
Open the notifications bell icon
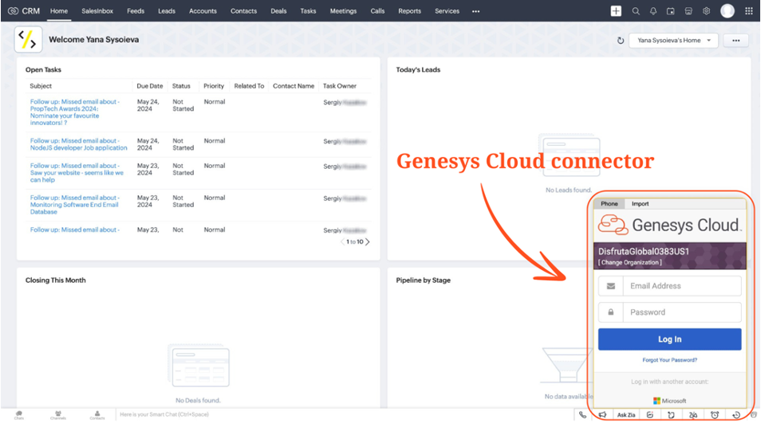click(653, 11)
